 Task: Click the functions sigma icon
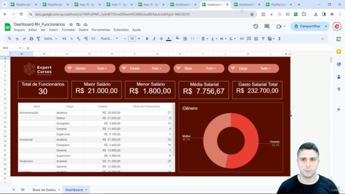(x=279, y=39)
